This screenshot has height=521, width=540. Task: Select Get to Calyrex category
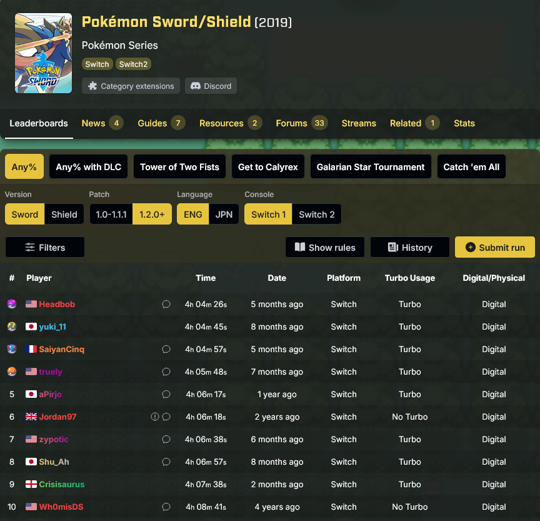[x=268, y=166]
